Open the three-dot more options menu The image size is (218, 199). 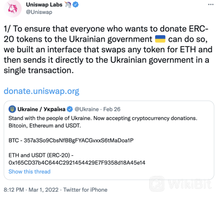pyautogui.click(x=211, y=4)
